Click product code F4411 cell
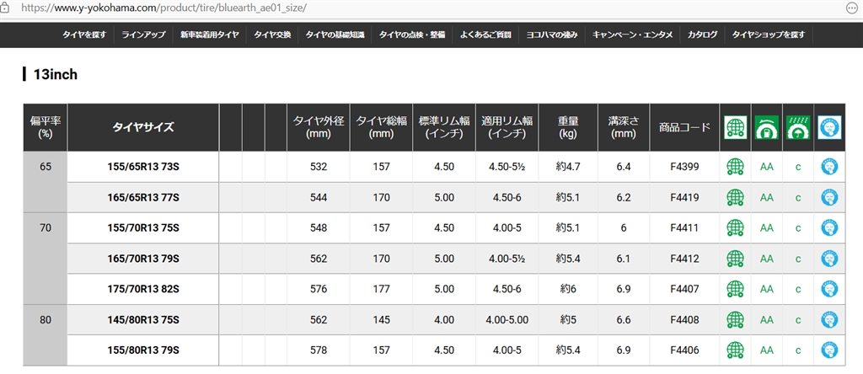Viewport: 863px width, 374px height. click(x=684, y=228)
